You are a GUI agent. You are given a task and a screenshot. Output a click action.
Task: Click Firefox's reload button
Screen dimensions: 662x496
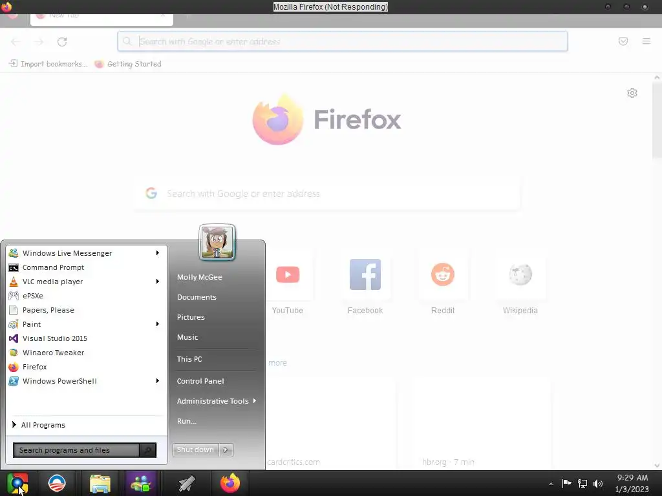coord(62,41)
